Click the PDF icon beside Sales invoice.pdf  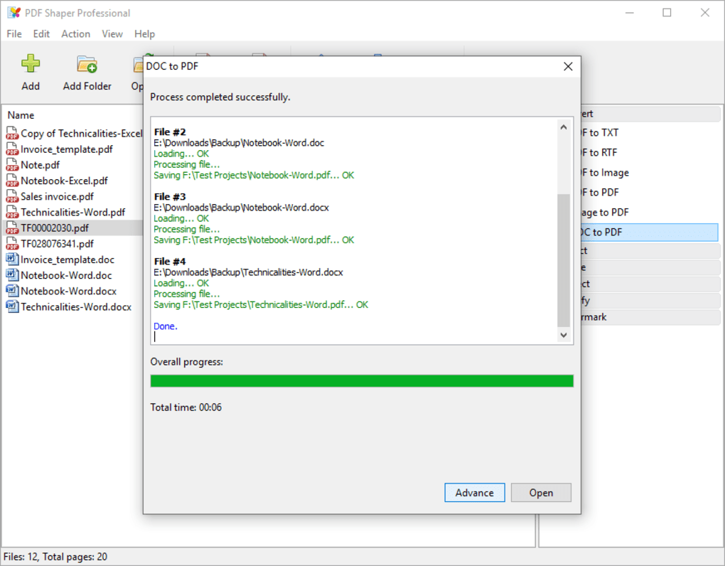tap(12, 196)
